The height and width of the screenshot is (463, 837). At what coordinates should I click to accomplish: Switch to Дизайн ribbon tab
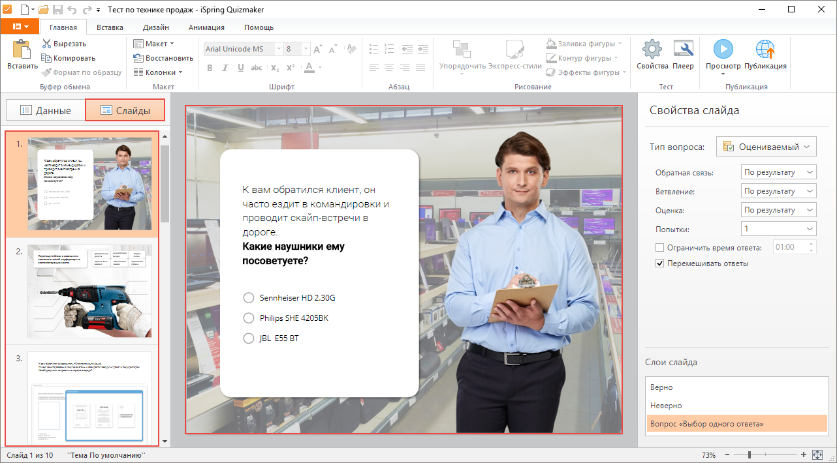156,27
